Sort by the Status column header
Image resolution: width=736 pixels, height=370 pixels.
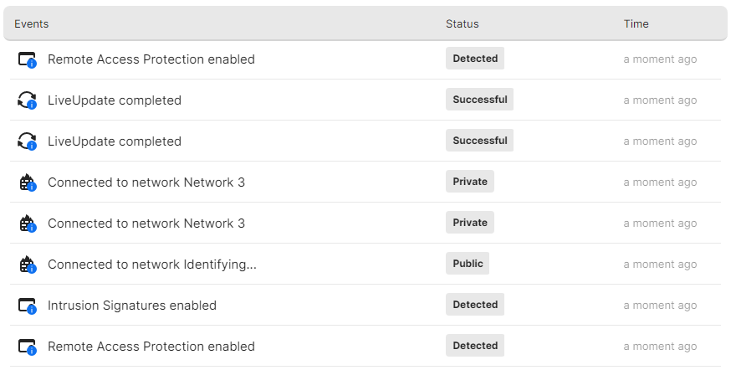(x=462, y=24)
